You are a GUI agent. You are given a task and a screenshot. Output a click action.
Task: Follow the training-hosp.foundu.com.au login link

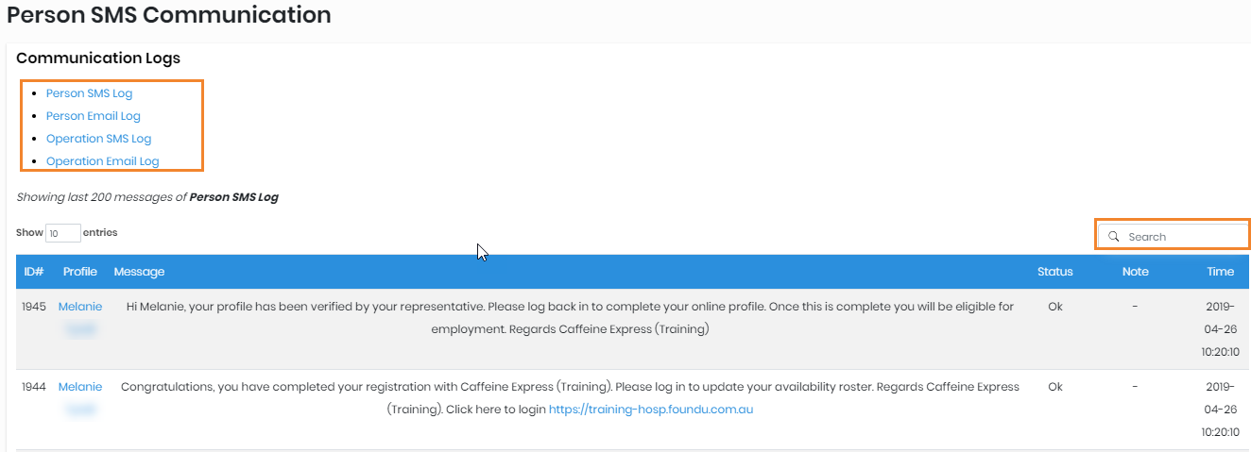pyautogui.click(x=650, y=410)
